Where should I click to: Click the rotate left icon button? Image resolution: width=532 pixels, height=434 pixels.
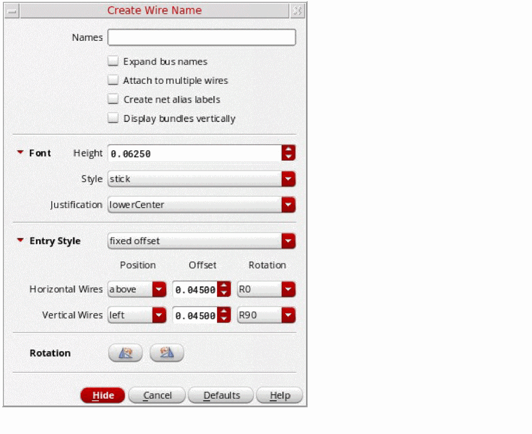pyautogui.click(x=125, y=353)
